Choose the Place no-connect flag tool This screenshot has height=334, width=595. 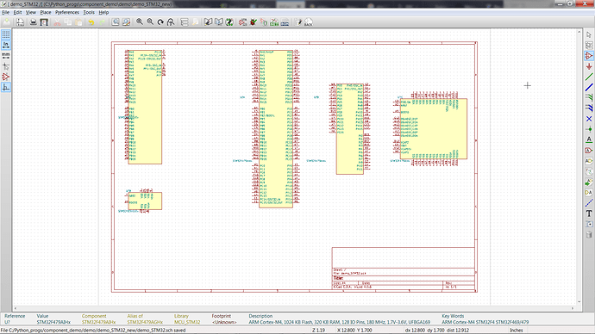coord(589,119)
